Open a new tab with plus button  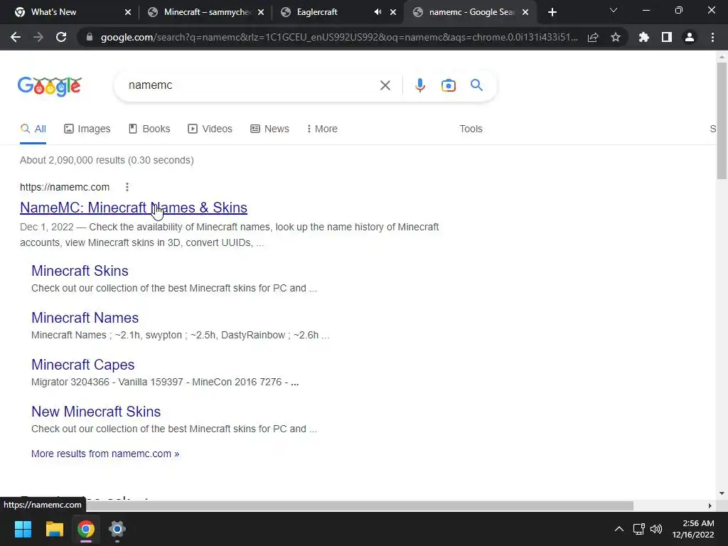pos(552,12)
